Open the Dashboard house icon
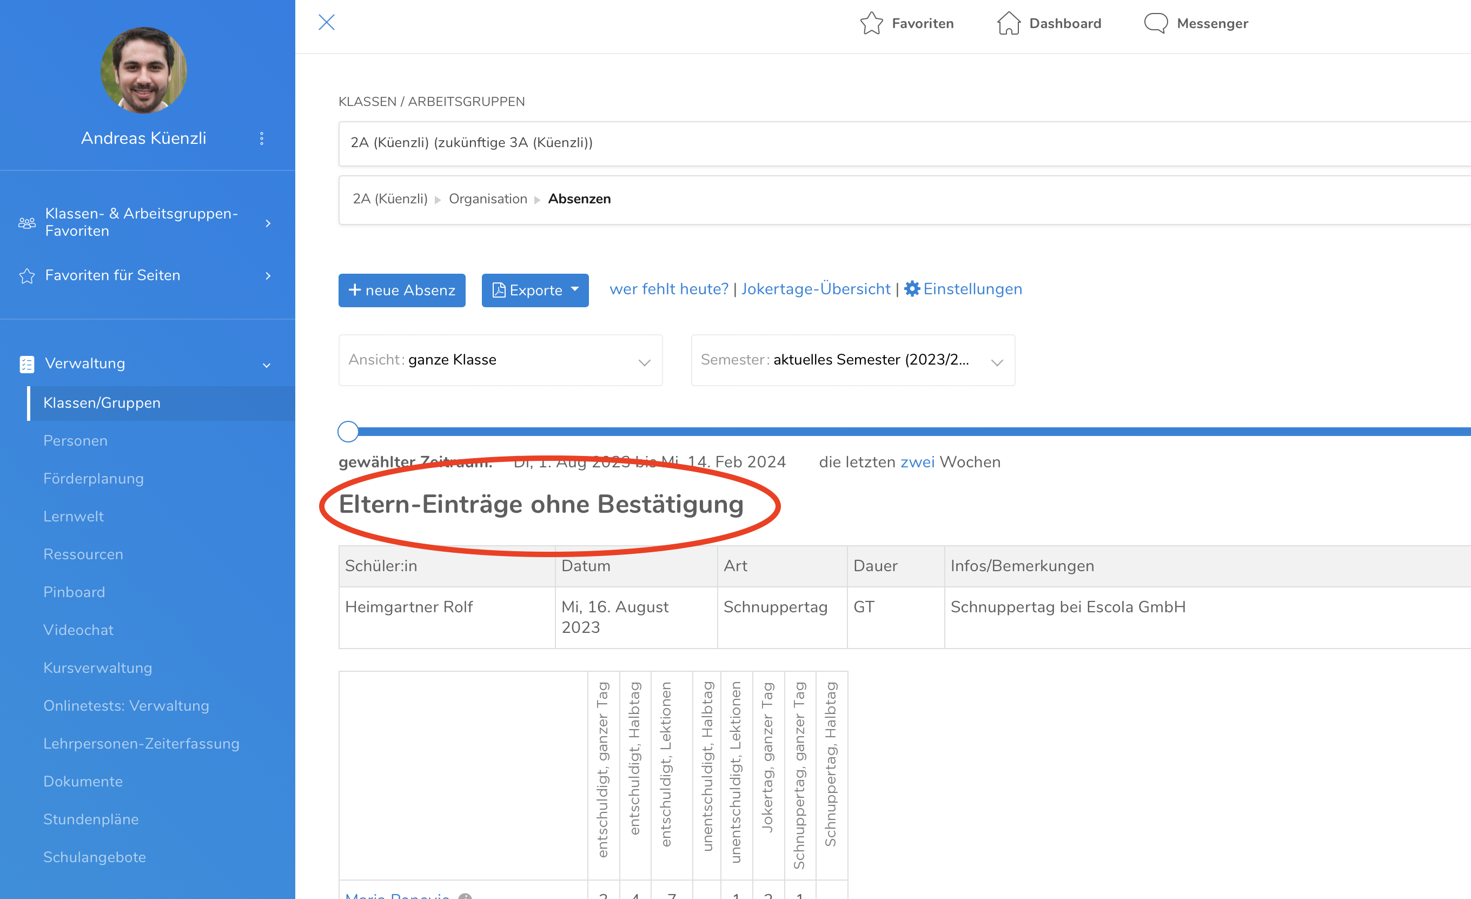1471x899 pixels. pyautogui.click(x=1008, y=23)
